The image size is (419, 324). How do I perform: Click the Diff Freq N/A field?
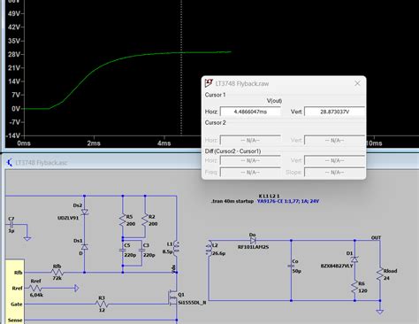250,173
